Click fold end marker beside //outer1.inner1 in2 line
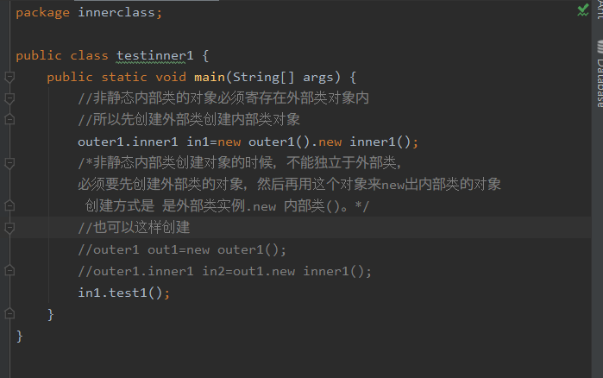Screen dimensions: 603x378 click(9, 271)
